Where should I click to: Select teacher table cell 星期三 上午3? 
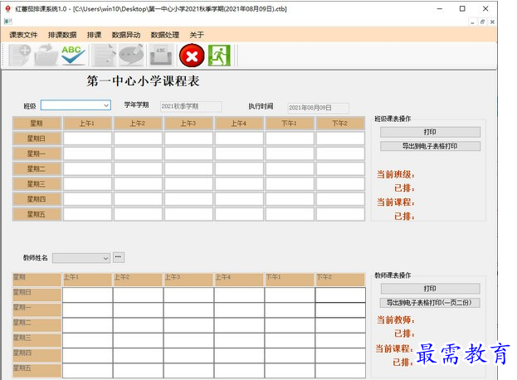point(188,340)
